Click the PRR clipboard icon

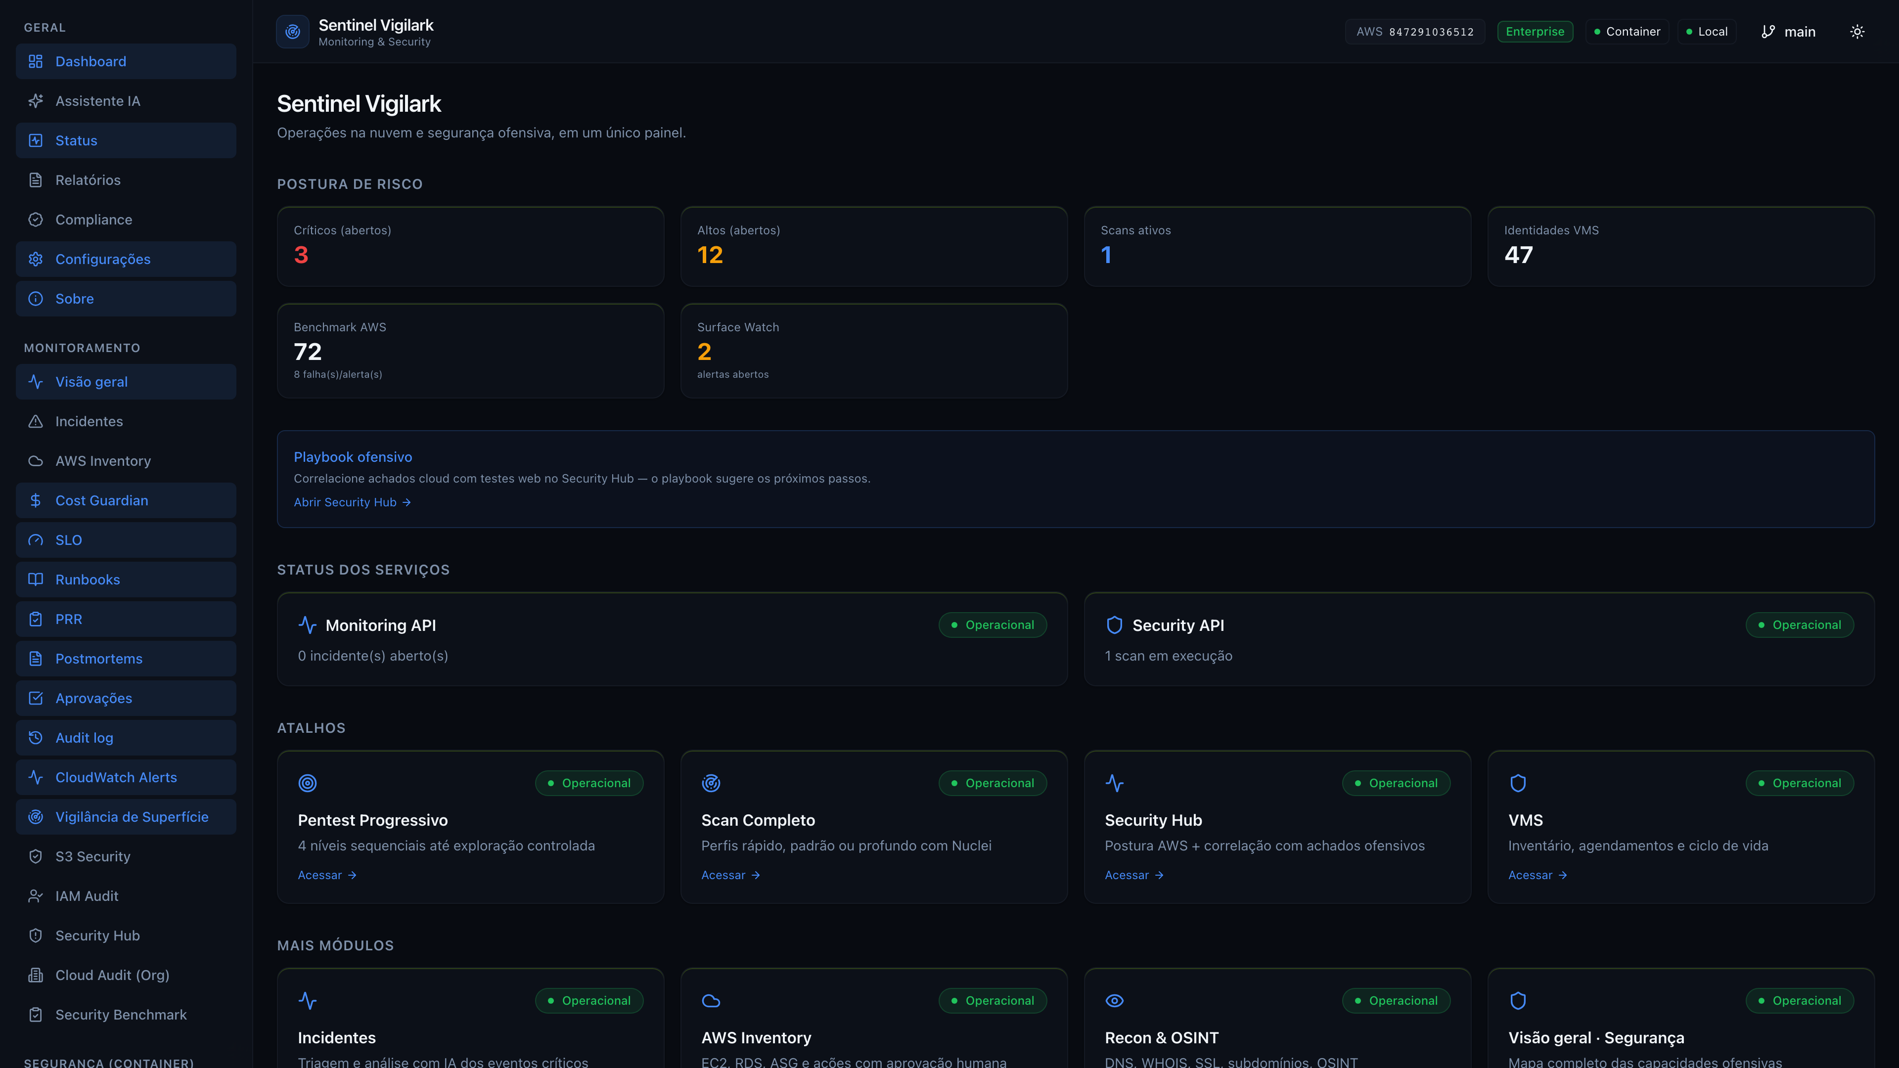(36, 619)
